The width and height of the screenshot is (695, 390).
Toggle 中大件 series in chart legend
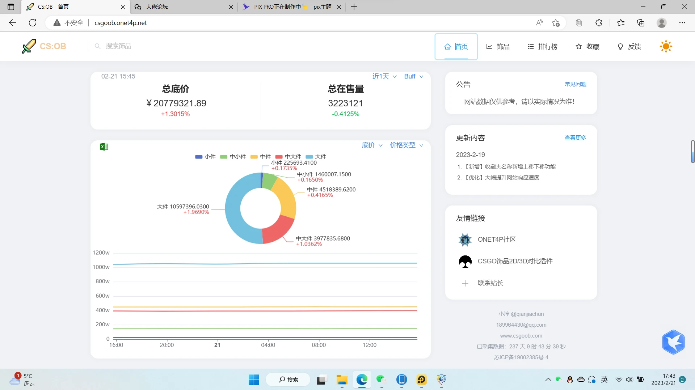click(x=288, y=157)
